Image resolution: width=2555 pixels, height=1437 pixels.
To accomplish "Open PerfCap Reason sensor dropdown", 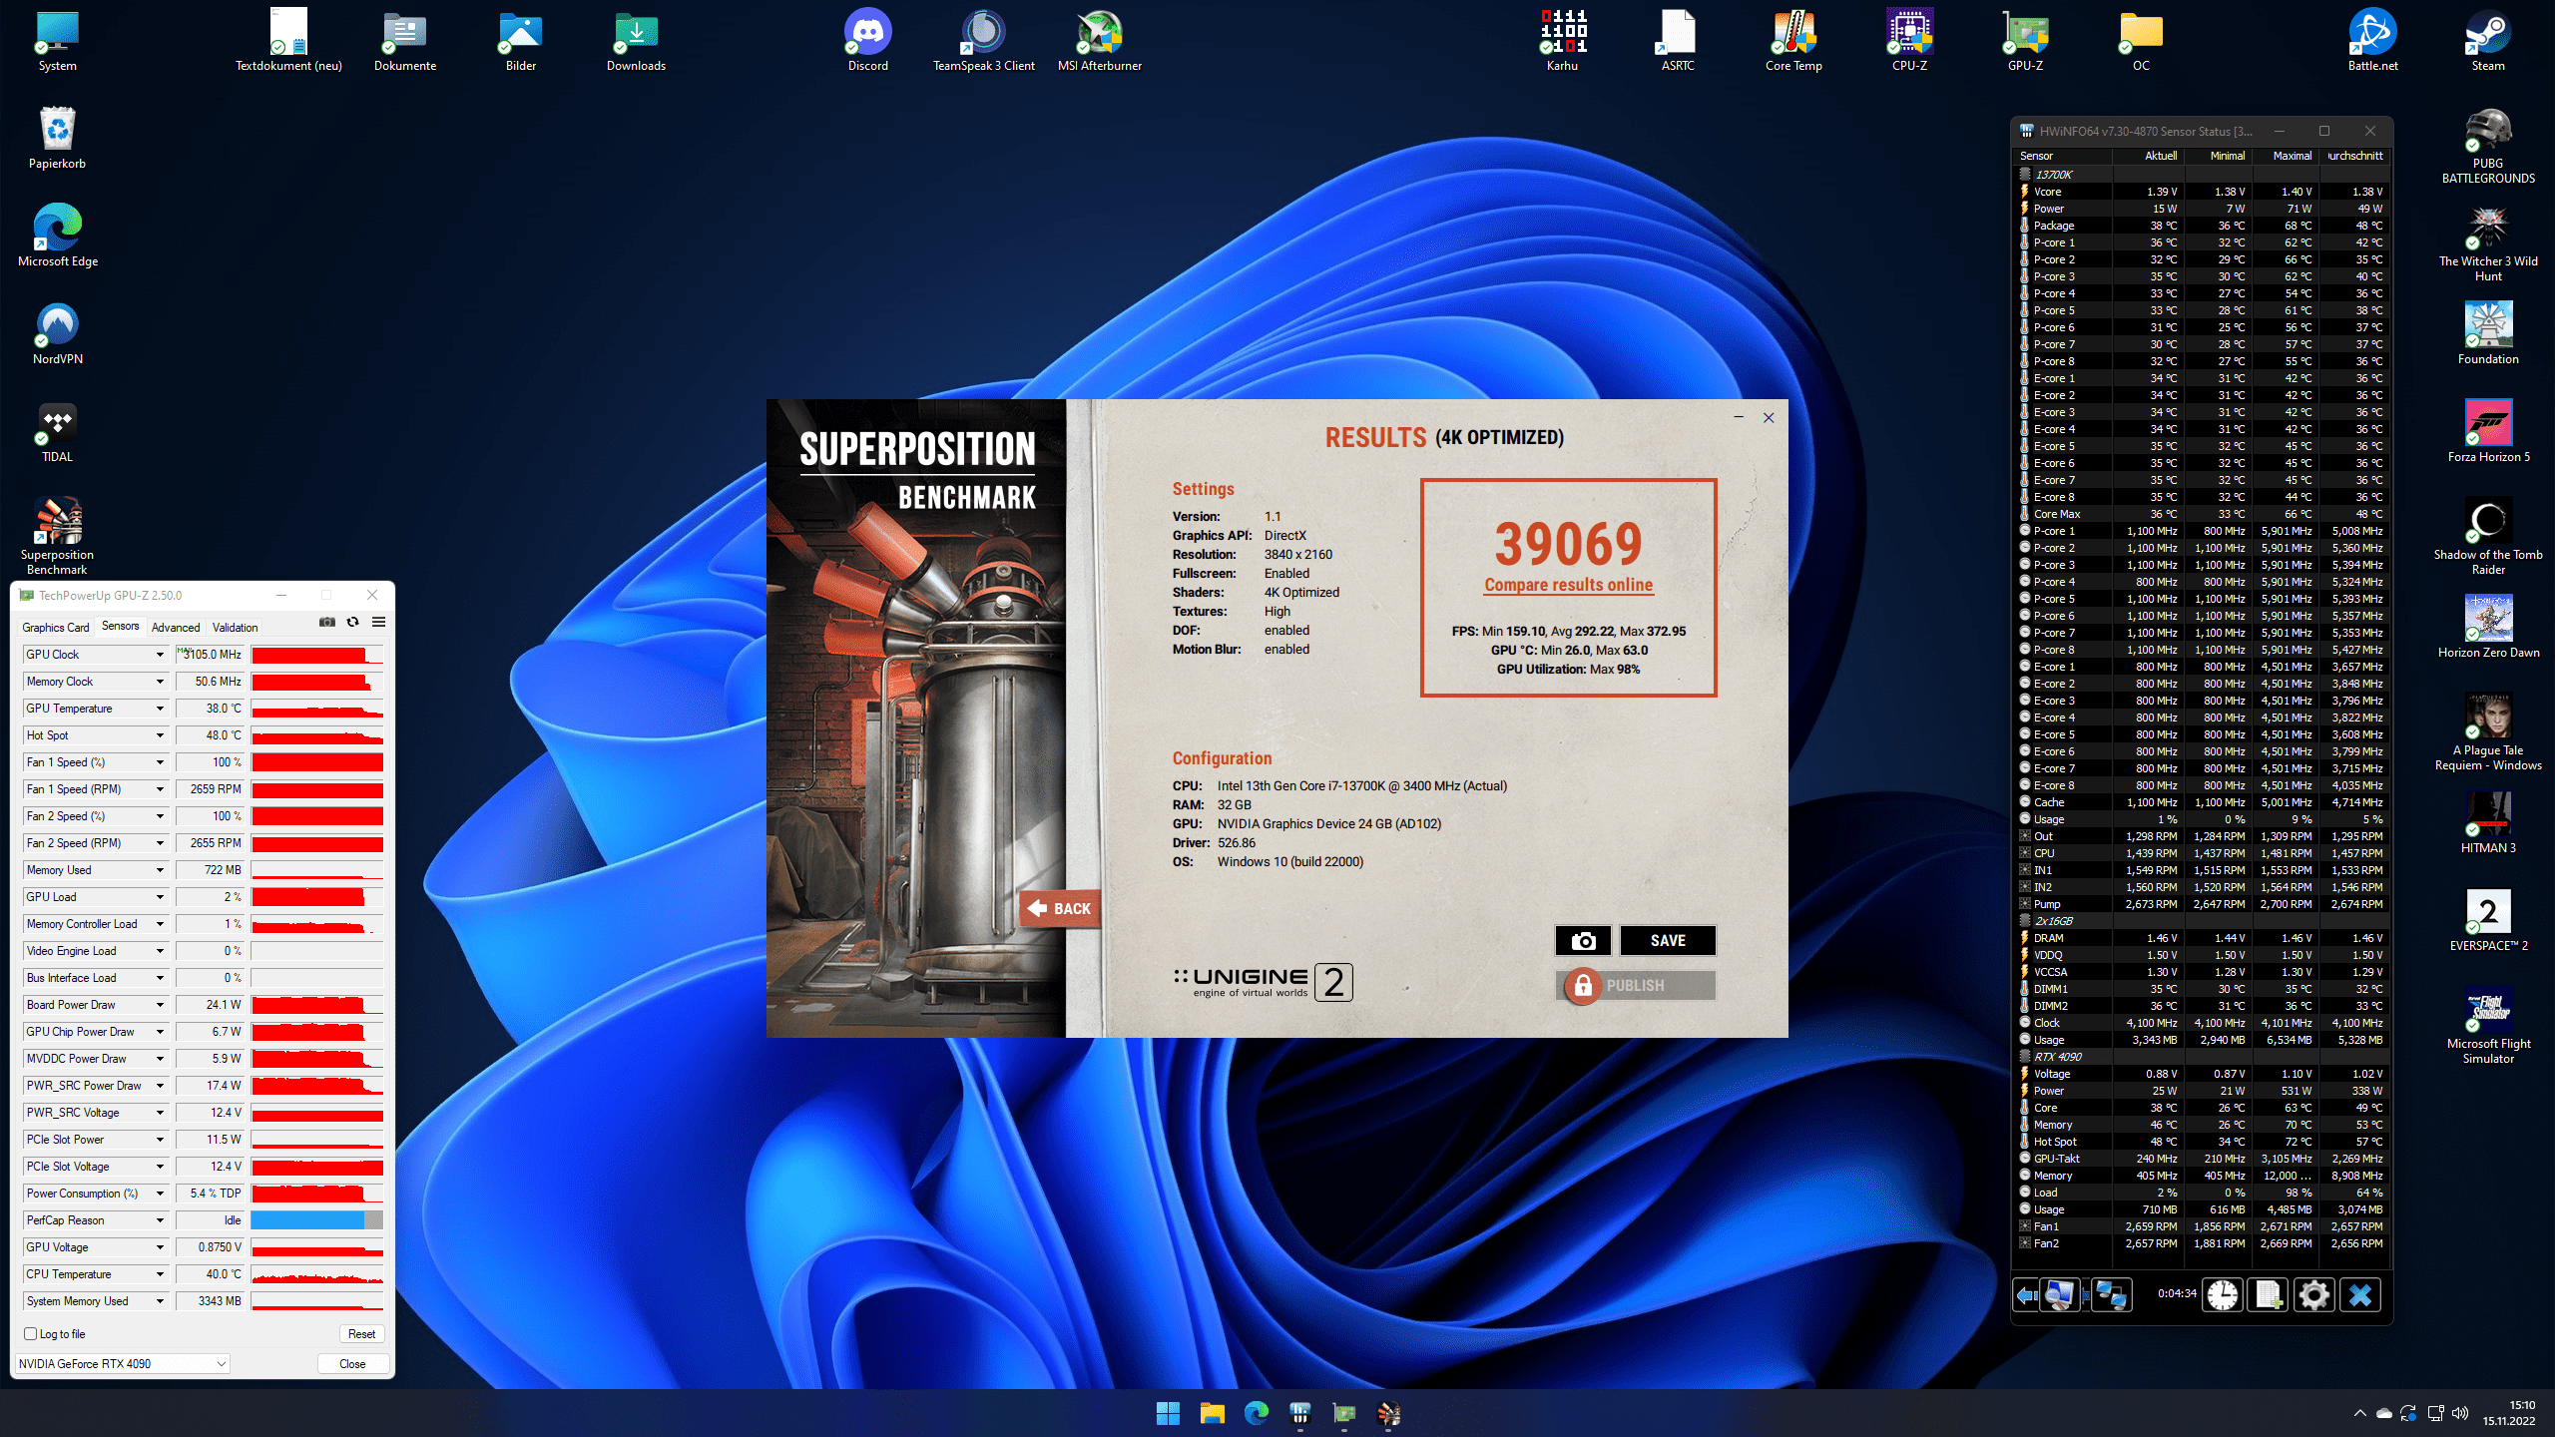I will click(x=159, y=1220).
